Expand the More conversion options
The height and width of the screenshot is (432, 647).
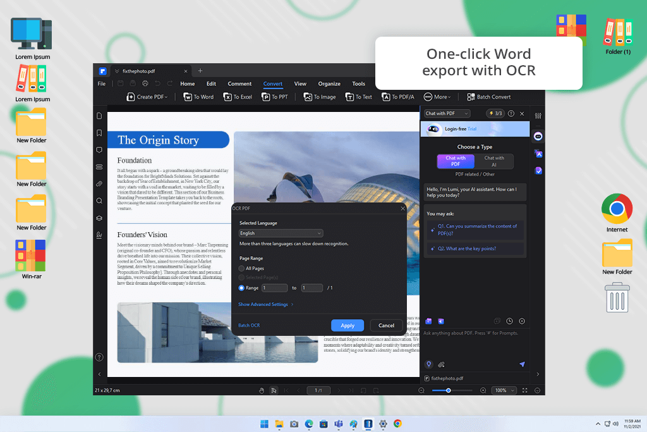coord(437,97)
